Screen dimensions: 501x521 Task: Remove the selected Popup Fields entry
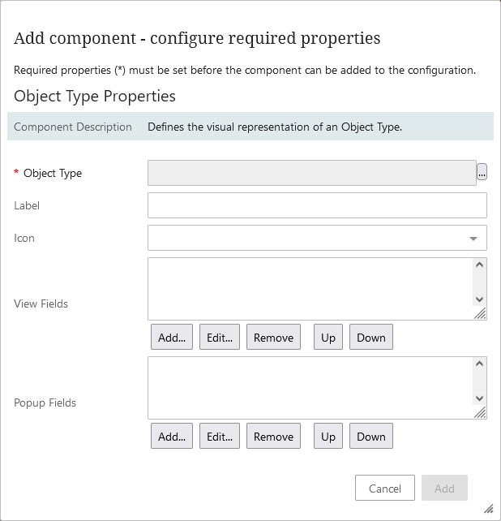(273, 437)
